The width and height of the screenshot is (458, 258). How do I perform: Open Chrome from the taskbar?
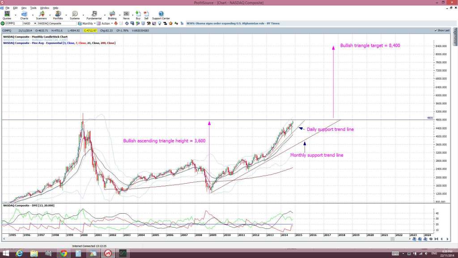(64, 254)
